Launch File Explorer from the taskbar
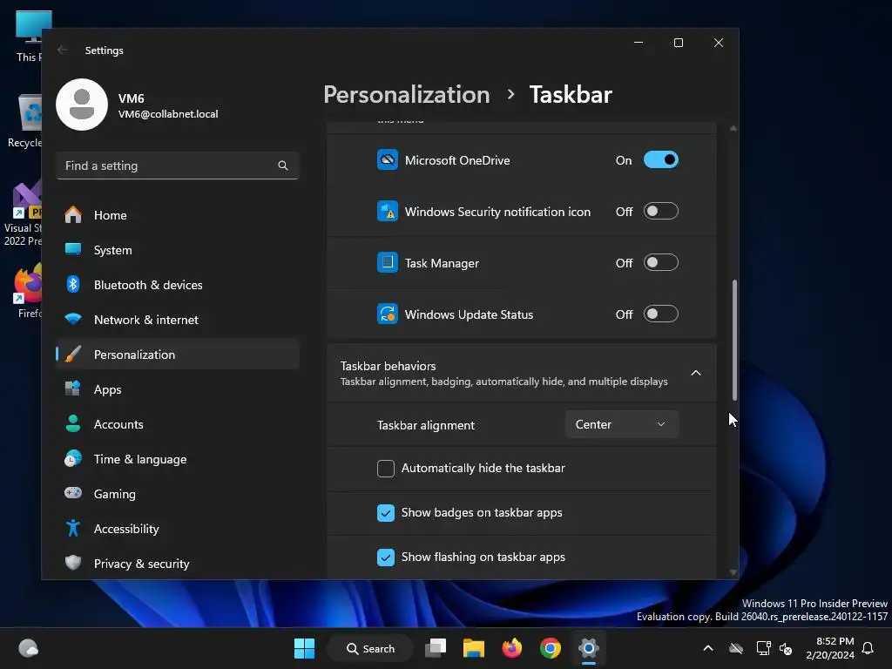892x669 pixels. 473,648
